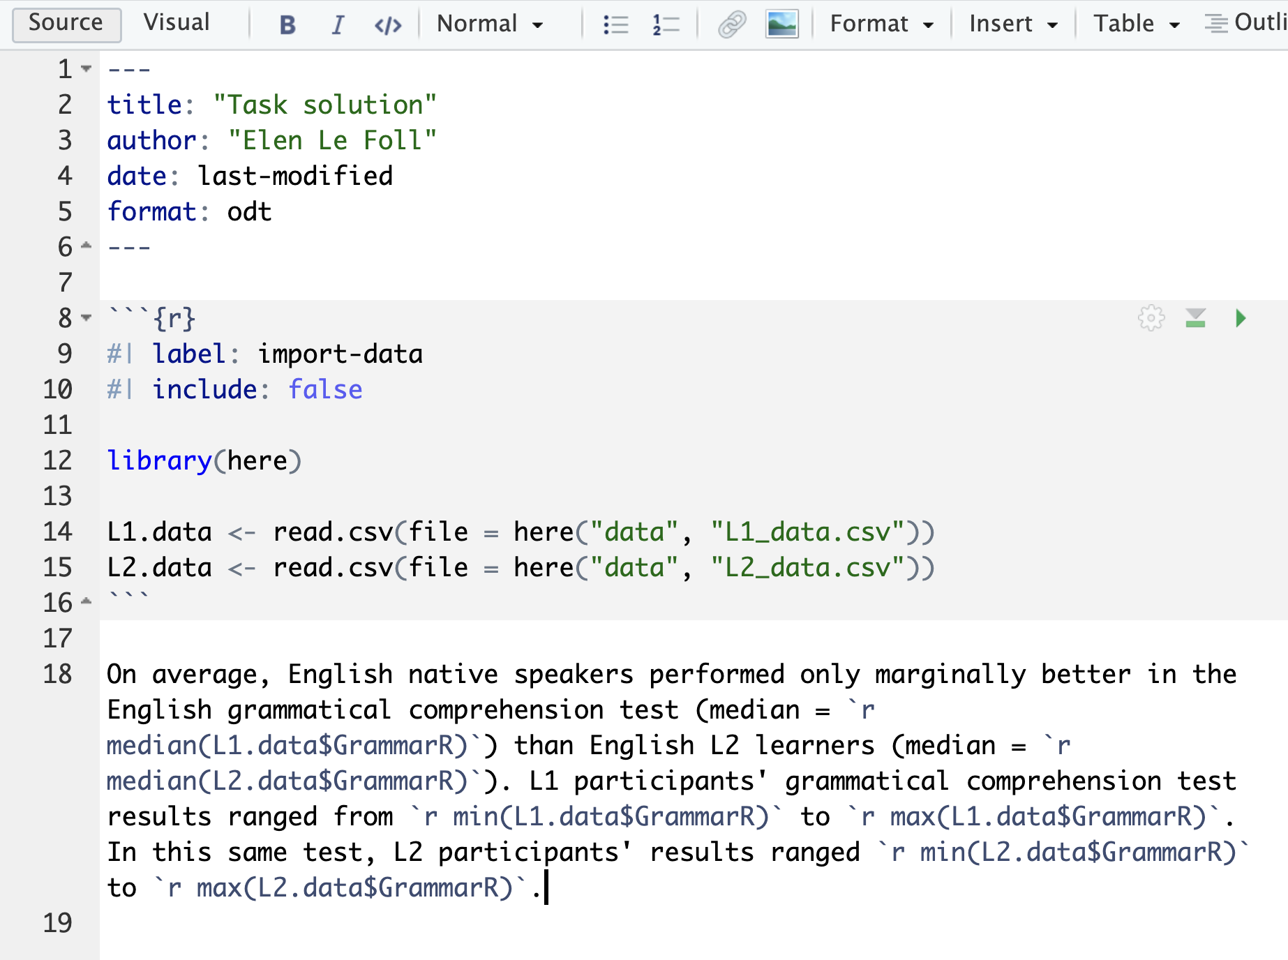Open the Normal paragraph style dropdown
1288x960 pixels.
[x=490, y=24]
